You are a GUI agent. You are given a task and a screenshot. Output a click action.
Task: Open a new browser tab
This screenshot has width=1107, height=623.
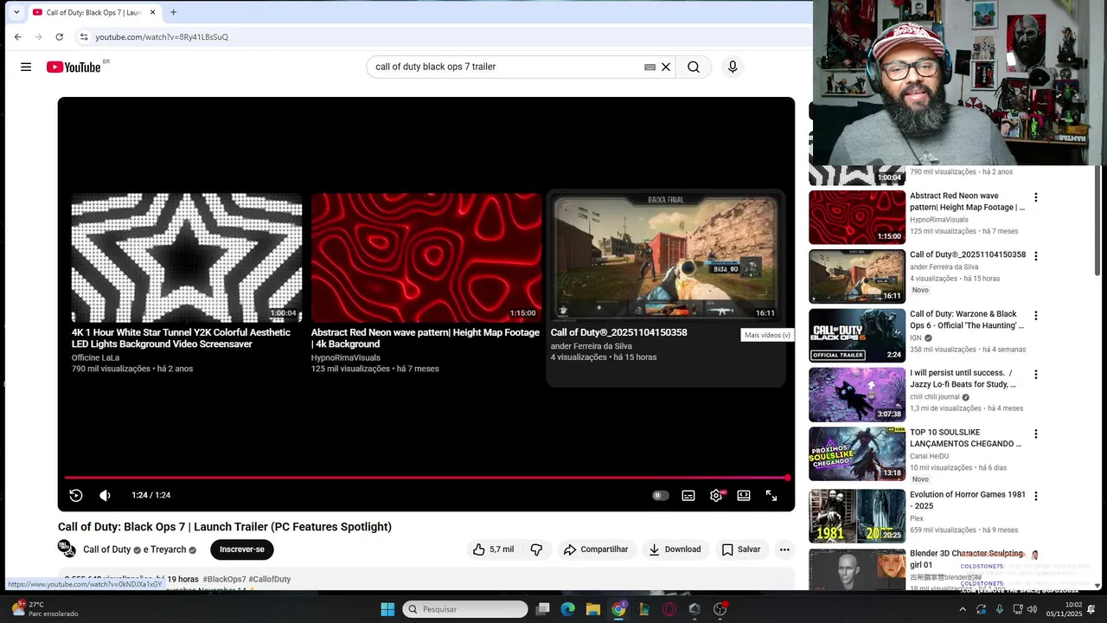tap(174, 12)
